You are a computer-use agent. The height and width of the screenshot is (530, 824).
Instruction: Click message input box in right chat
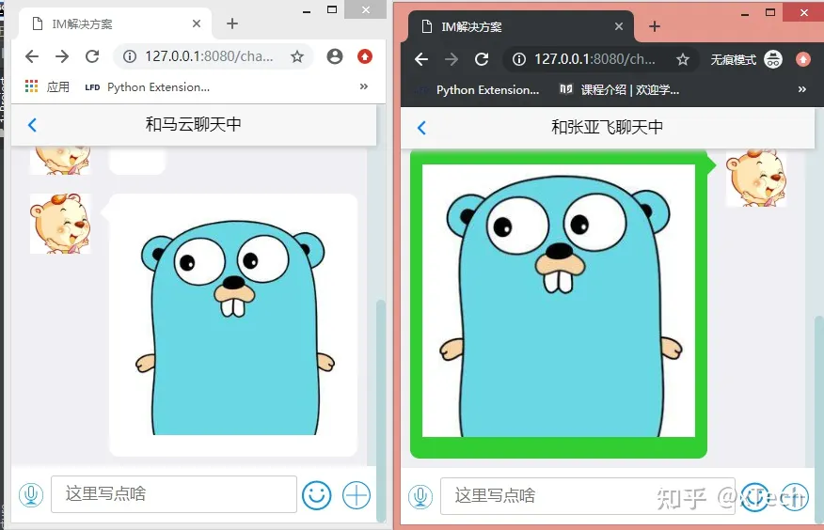point(588,496)
